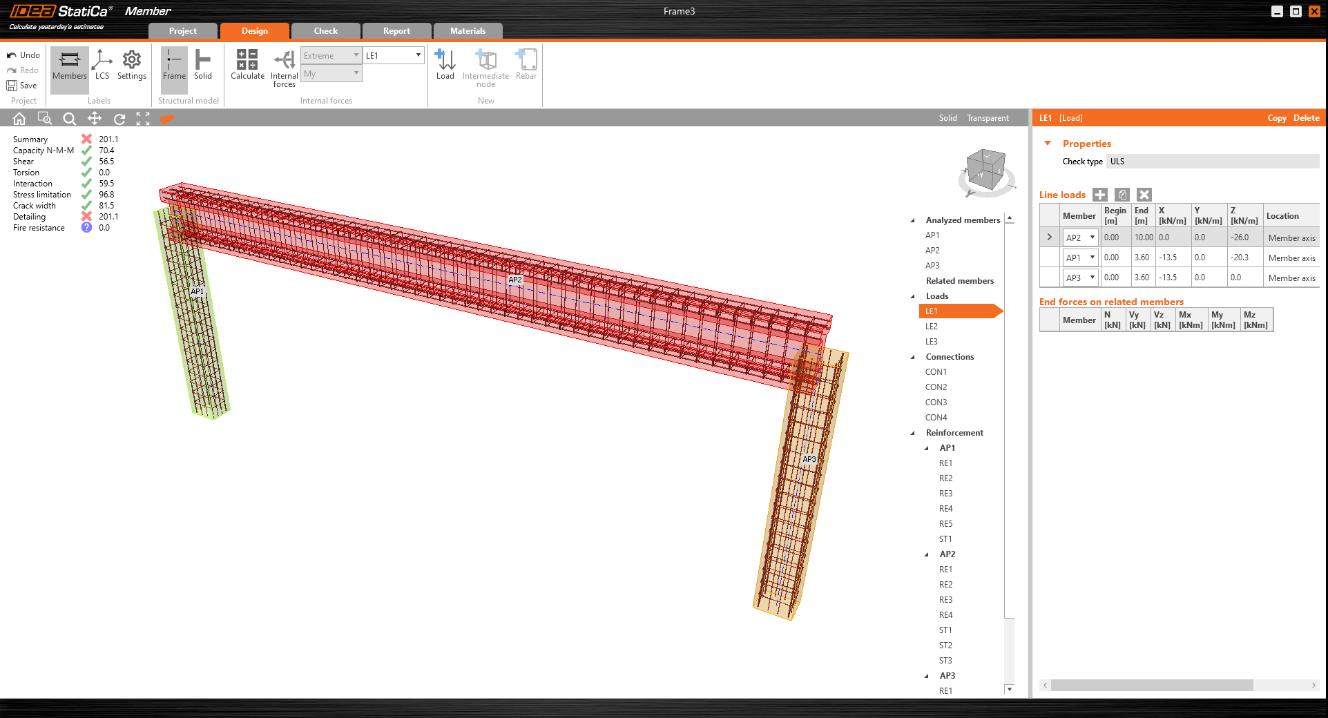Copy the LE1 load
Screen dimensions: 1328x718
[x=1277, y=118]
